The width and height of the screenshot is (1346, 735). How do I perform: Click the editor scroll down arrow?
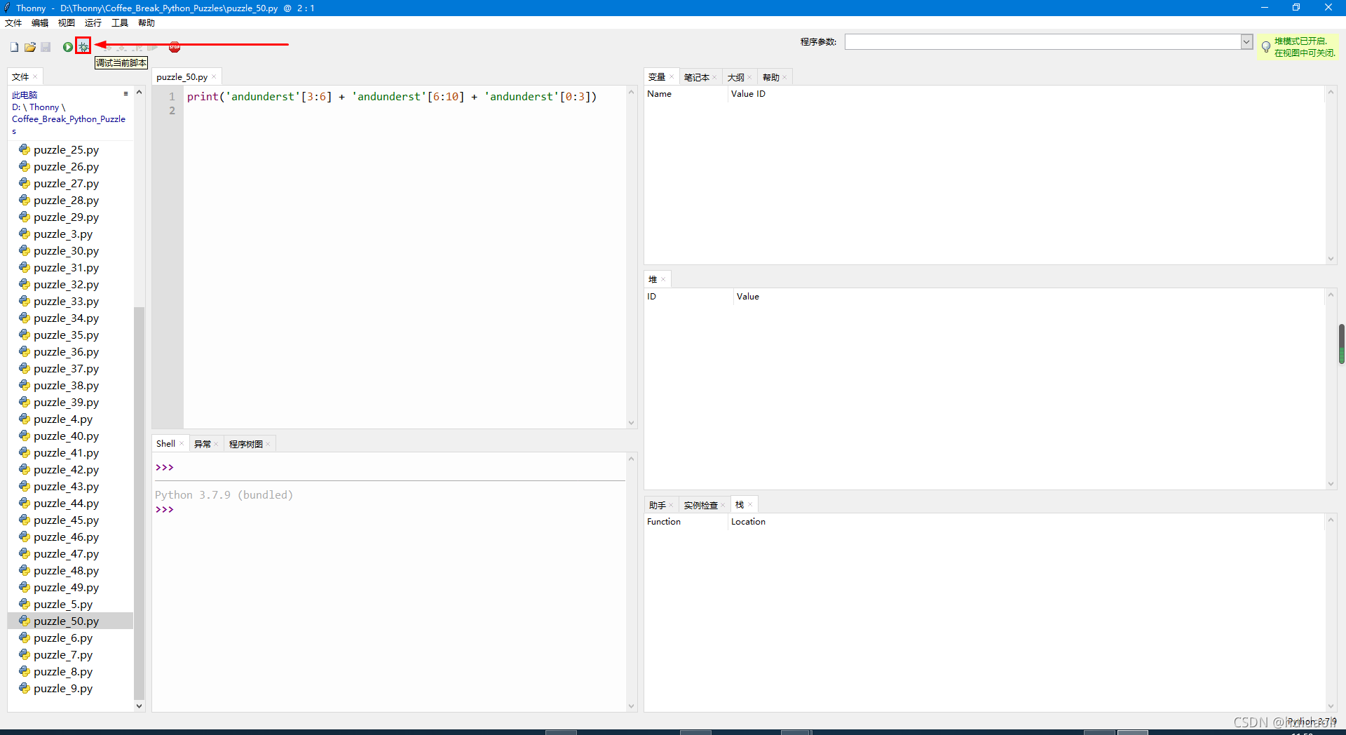(631, 423)
